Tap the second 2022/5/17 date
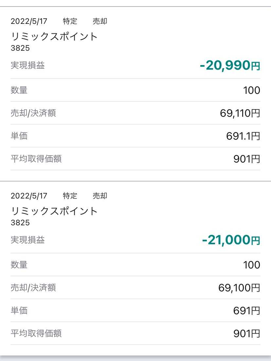The image size is (271, 361). (x=29, y=196)
